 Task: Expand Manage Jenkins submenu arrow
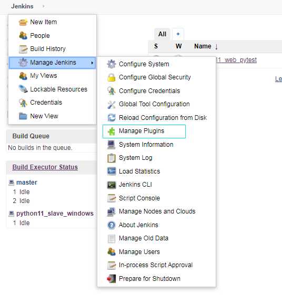click(x=92, y=63)
